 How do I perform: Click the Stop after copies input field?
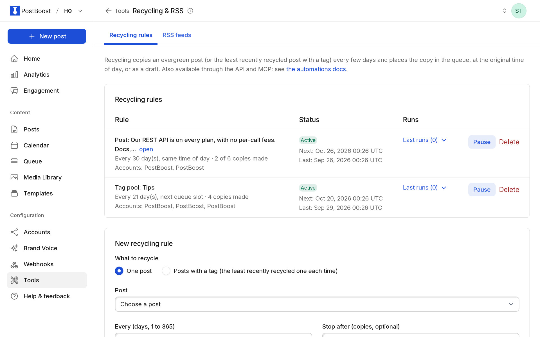coord(421,335)
